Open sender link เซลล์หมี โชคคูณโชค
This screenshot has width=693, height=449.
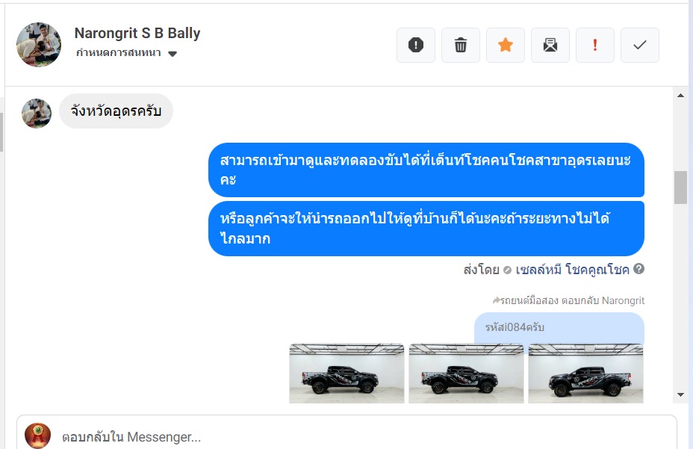pyautogui.click(x=572, y=270)
